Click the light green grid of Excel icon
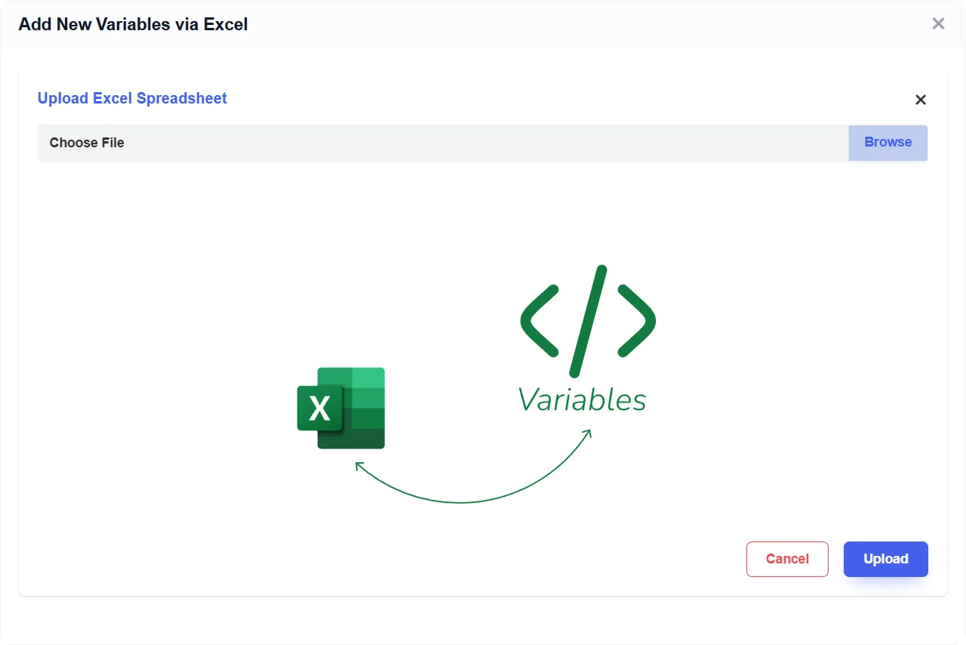Screen dimensions: 966x645 (368, 378)
